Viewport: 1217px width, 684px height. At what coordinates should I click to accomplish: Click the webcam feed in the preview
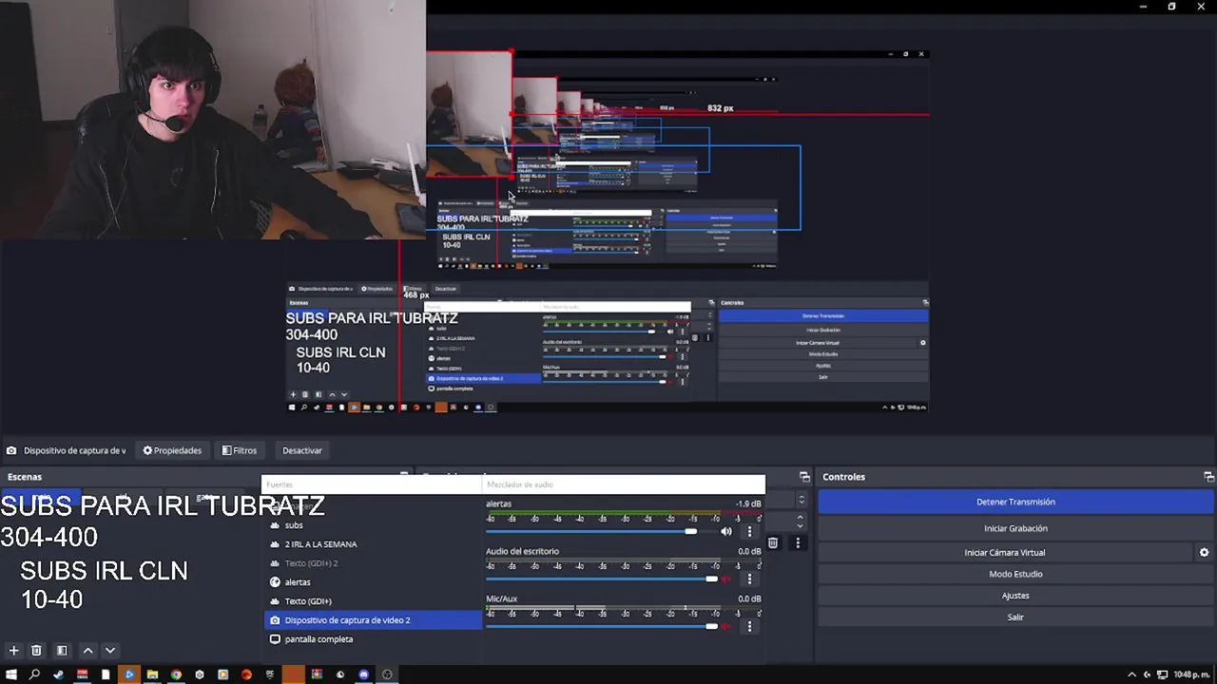pos(213,120)
